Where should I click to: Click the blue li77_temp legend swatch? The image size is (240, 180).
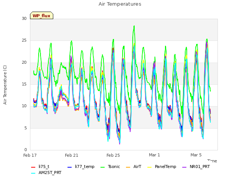click(x=70, y=167)
